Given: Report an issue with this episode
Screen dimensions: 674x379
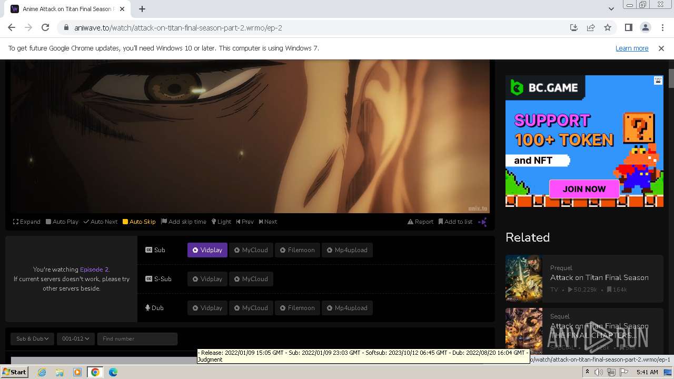Looking at the screenshot, I should click(x=421, y=222).
